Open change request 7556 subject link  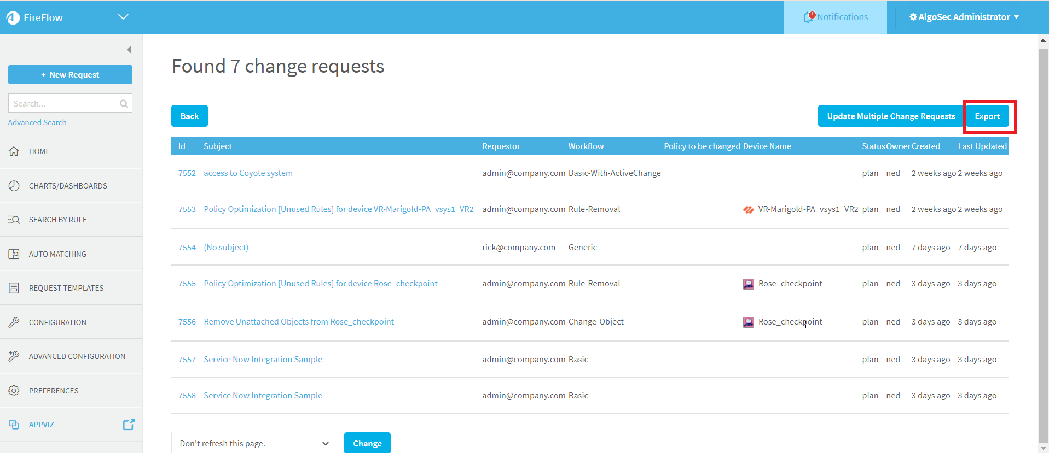pyautogui.click(x=299, y=322)
